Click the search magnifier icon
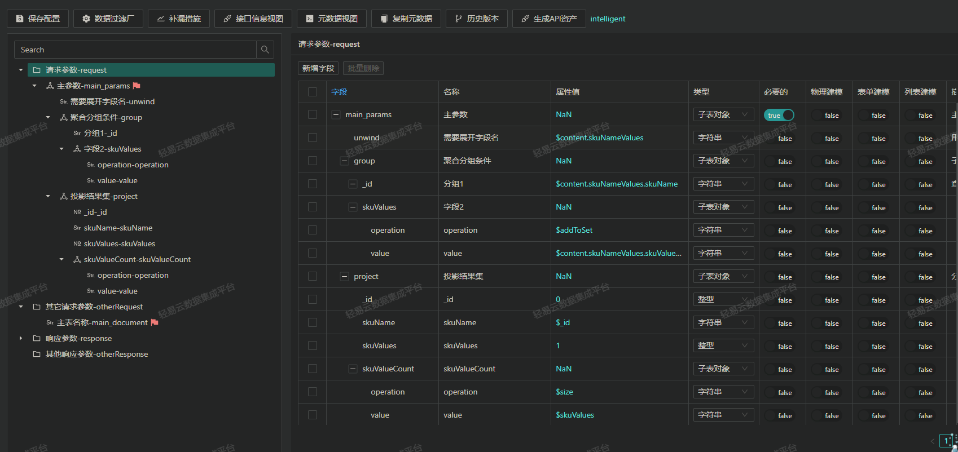958x452 pixels. tap(265, 50)
